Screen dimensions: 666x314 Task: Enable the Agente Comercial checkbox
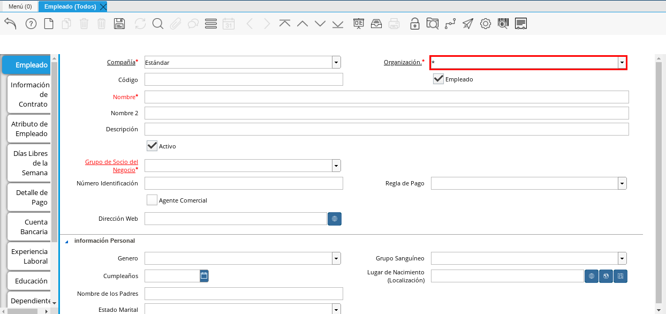152,200
